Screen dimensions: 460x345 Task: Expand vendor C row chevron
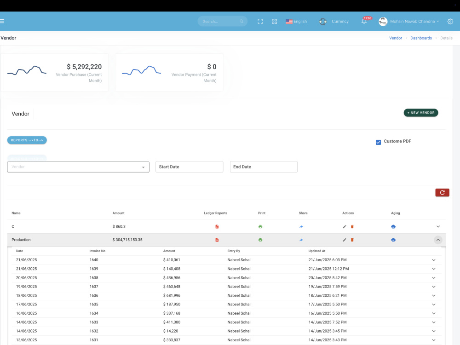[x=438, y=226]
